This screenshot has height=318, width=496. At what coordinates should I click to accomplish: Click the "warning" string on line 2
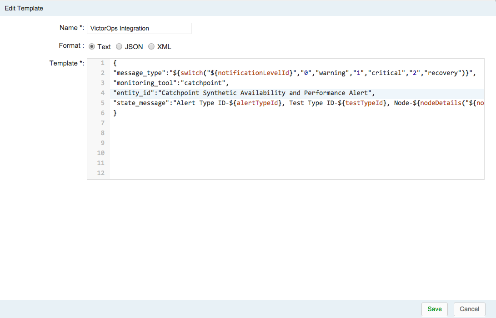[x=332, y=73]
